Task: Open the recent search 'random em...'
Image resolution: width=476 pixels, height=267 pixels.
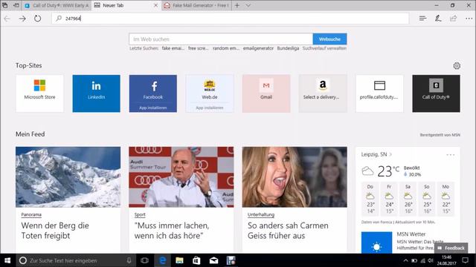Action: tap(226, 48)
